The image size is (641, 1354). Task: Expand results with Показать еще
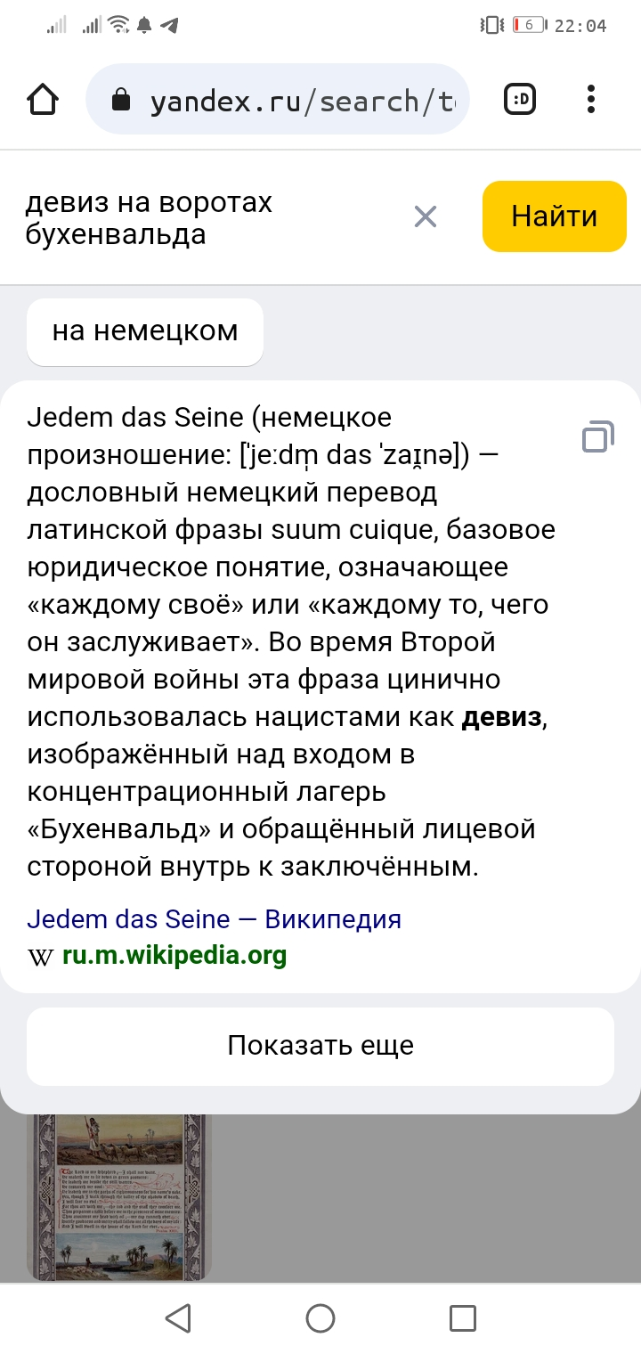320,1046
